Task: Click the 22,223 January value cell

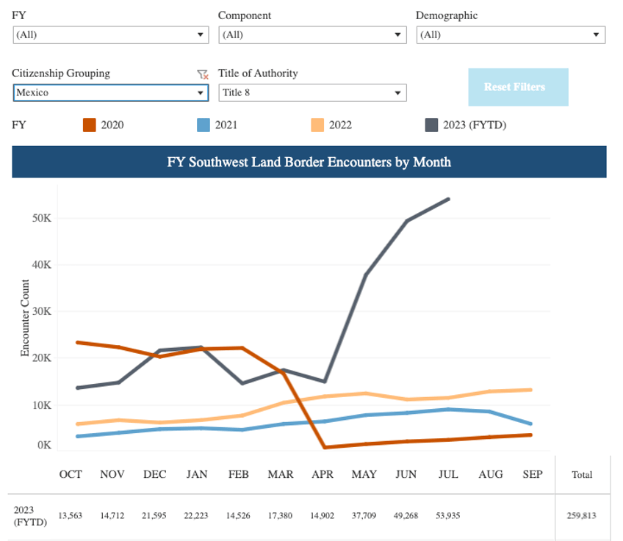Action: 196,516
